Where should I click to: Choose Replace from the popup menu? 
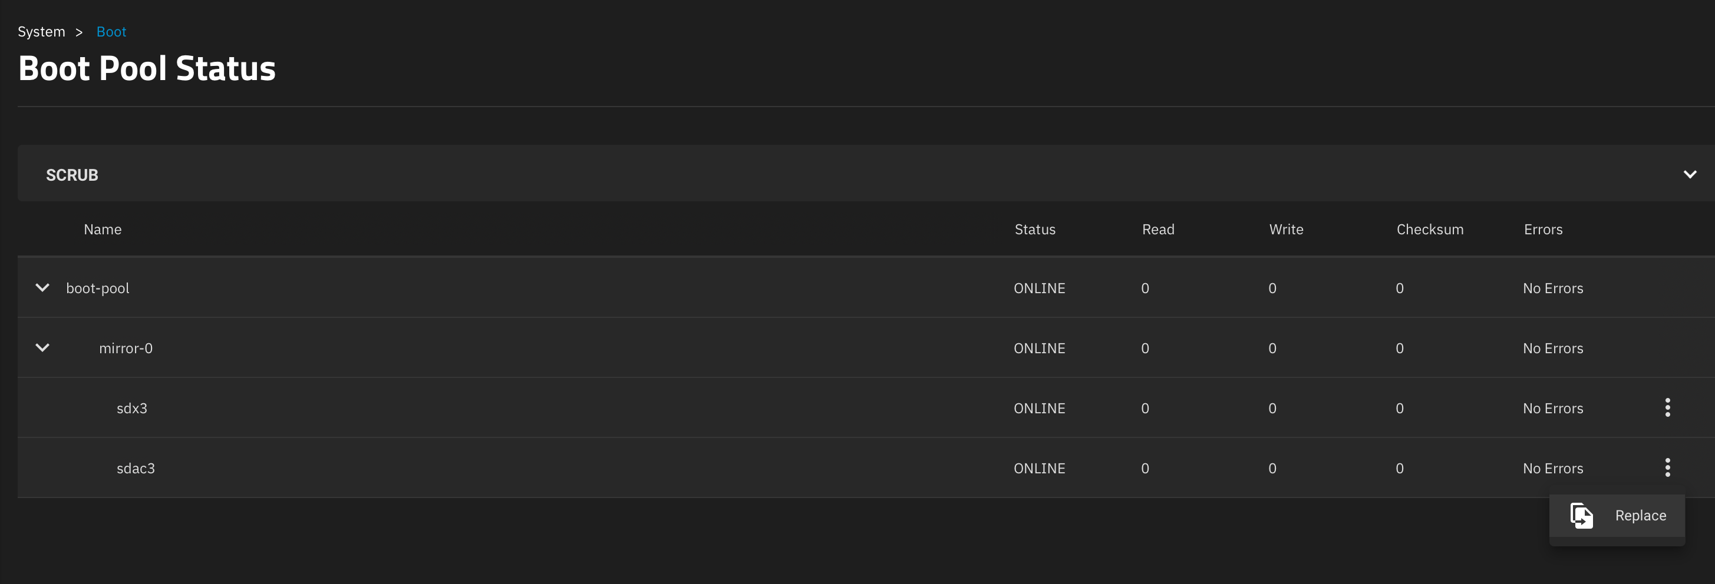pyautogui.click(x=1617, y=516)
